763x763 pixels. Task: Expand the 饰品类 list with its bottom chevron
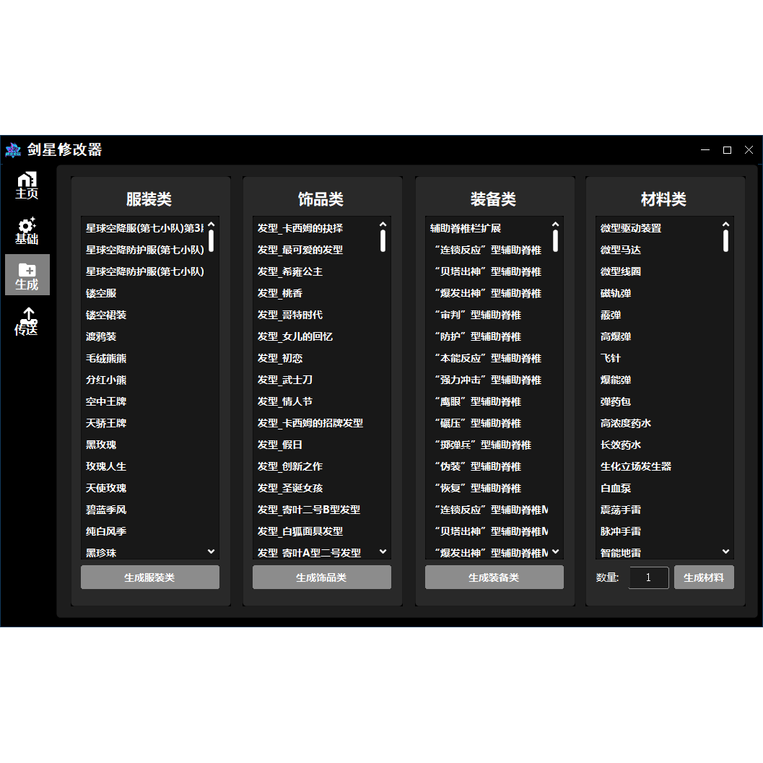[x=383, y=552]
